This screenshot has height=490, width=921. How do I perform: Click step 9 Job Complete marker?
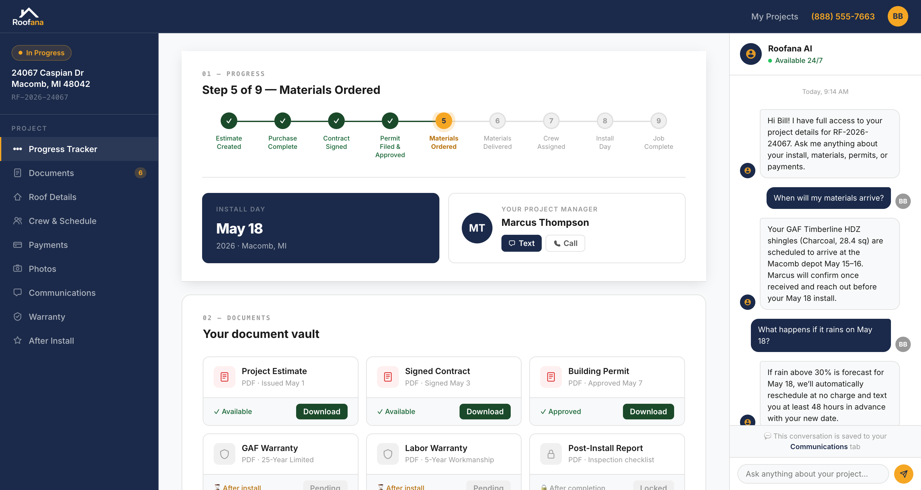(x=658, y=121)
